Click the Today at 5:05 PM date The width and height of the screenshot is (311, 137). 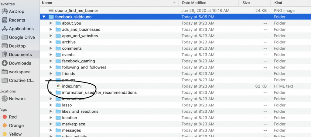(198, 17)
